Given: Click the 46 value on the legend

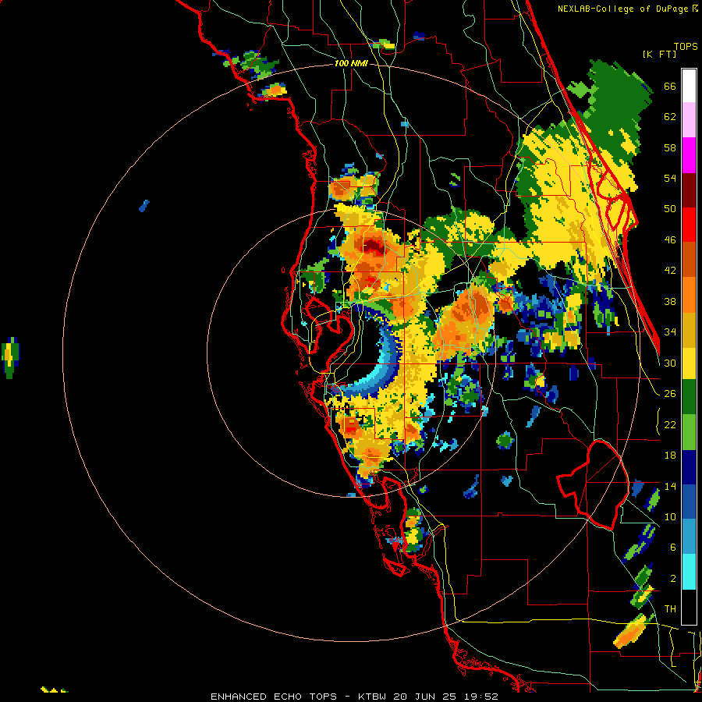Looking at the screenshot, I should click(670, 240).
